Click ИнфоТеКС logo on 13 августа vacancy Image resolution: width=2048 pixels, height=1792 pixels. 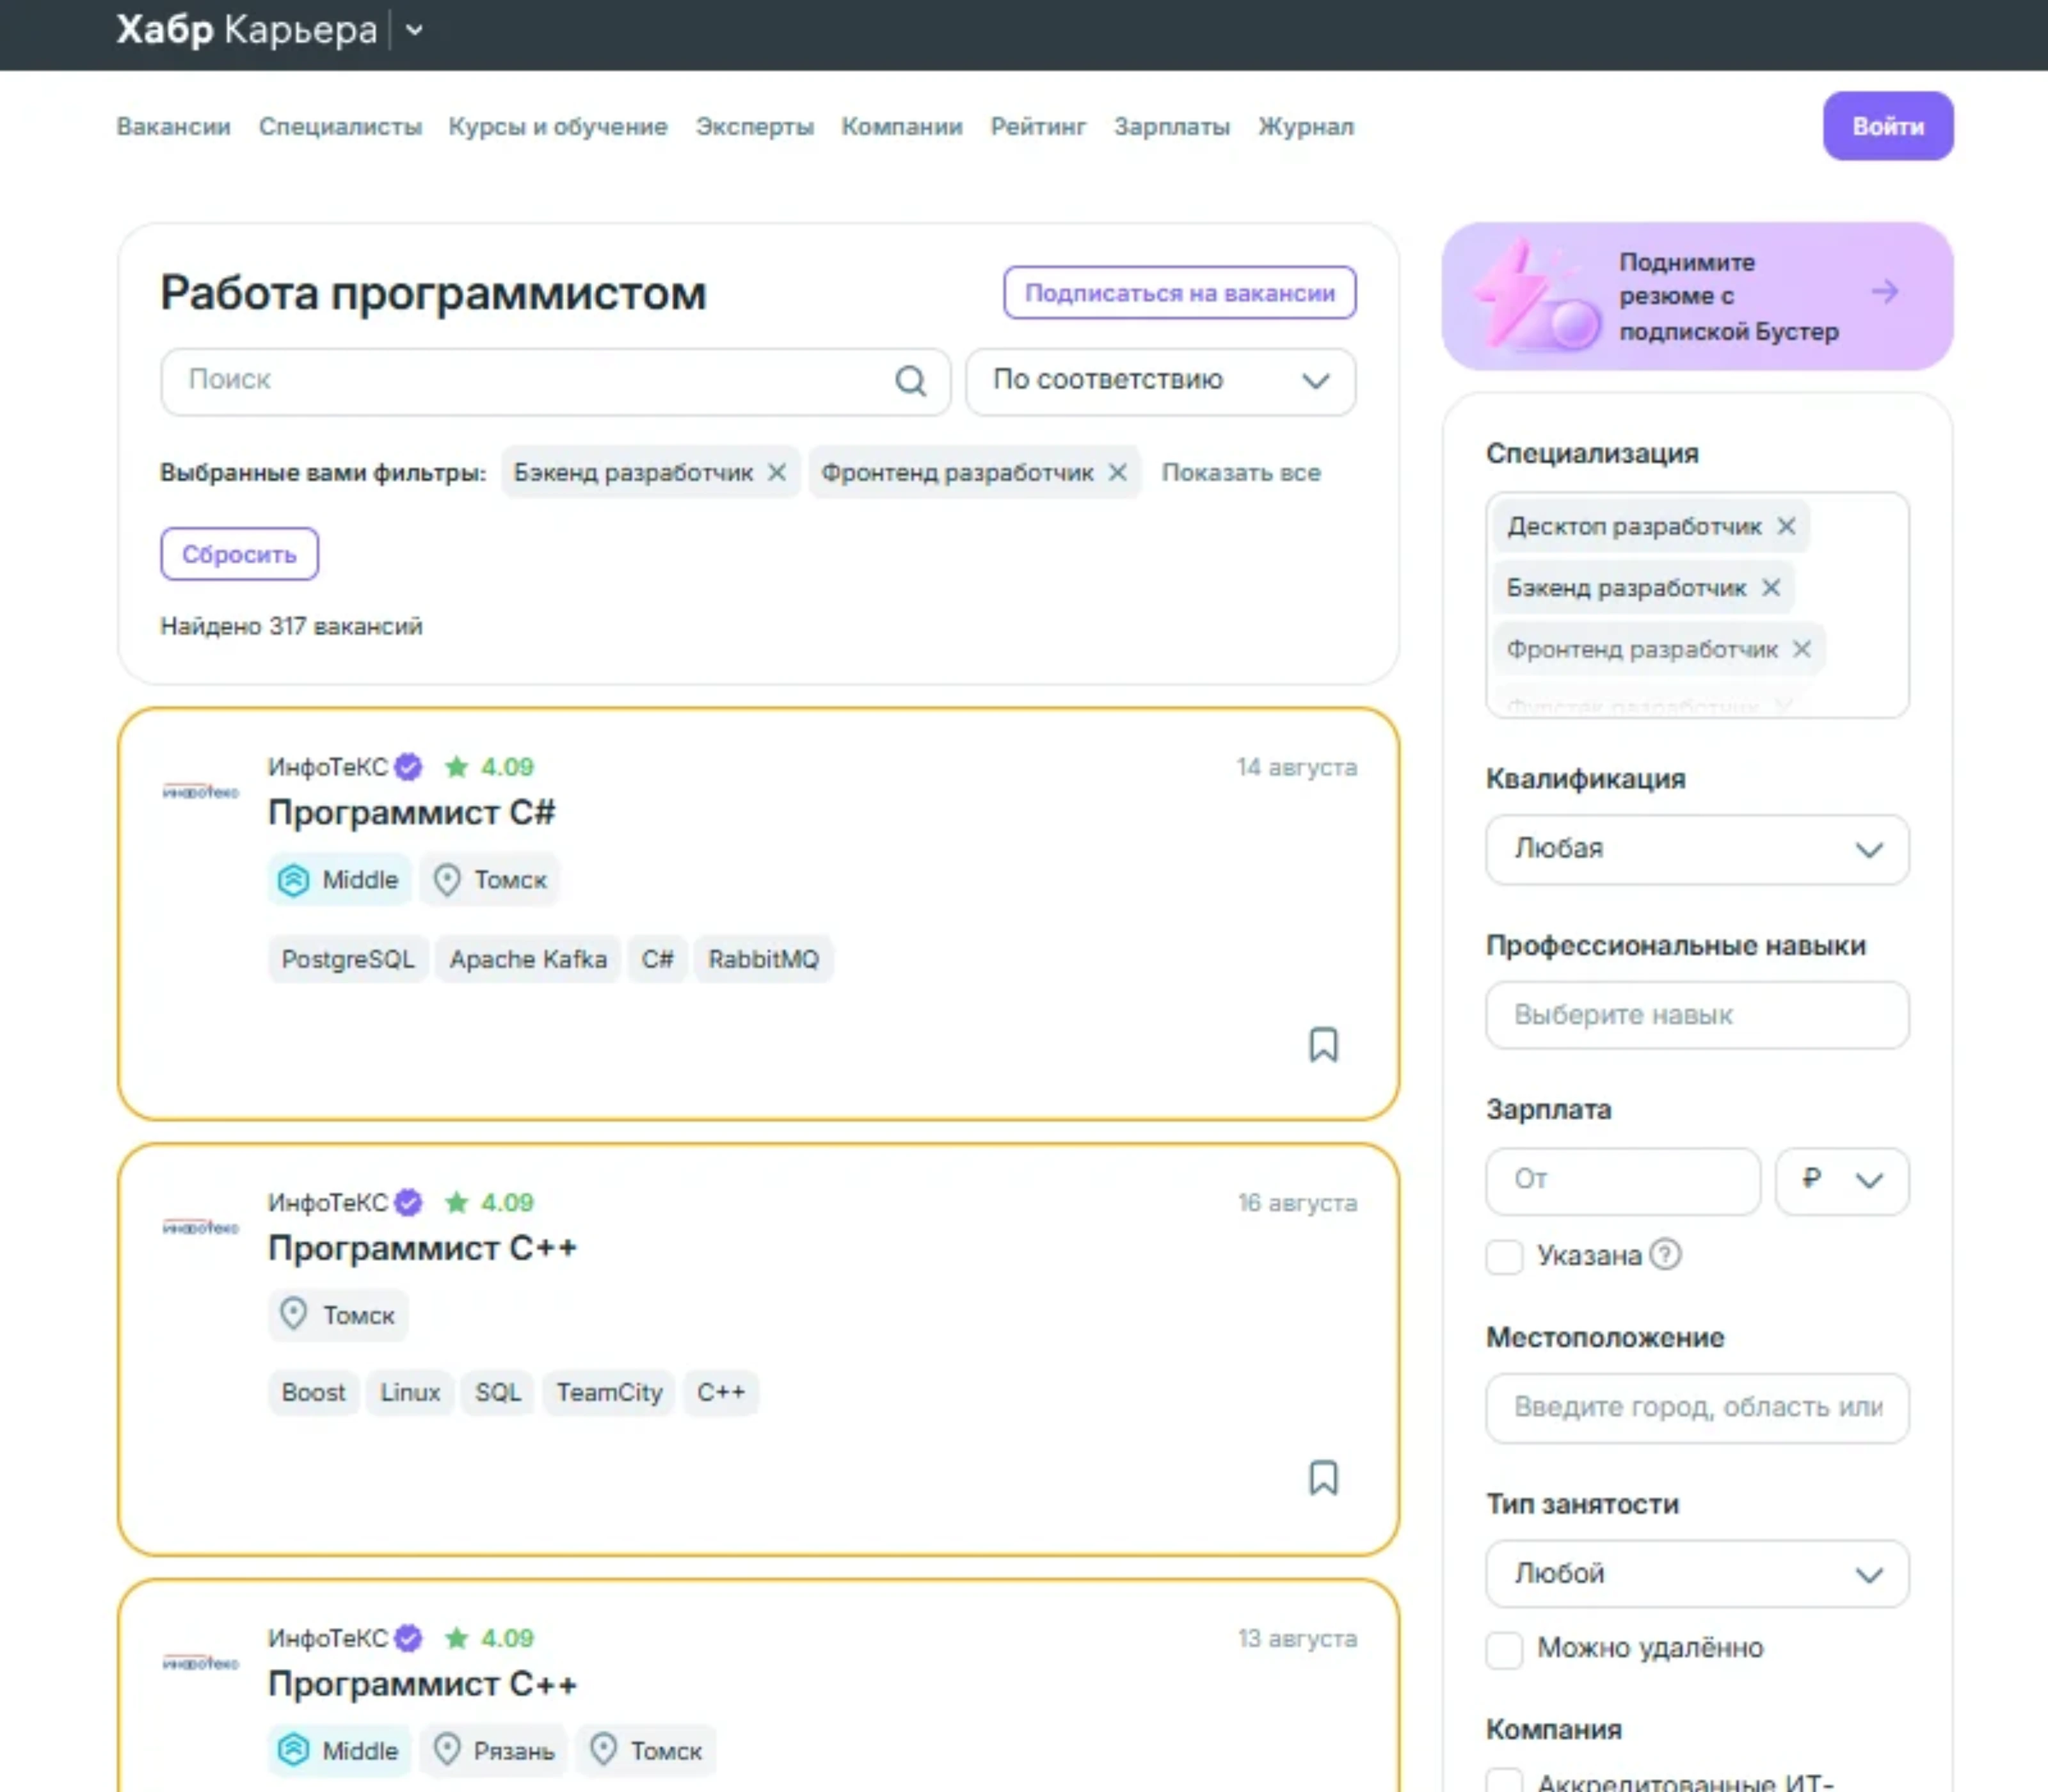tap(201, 1663)
